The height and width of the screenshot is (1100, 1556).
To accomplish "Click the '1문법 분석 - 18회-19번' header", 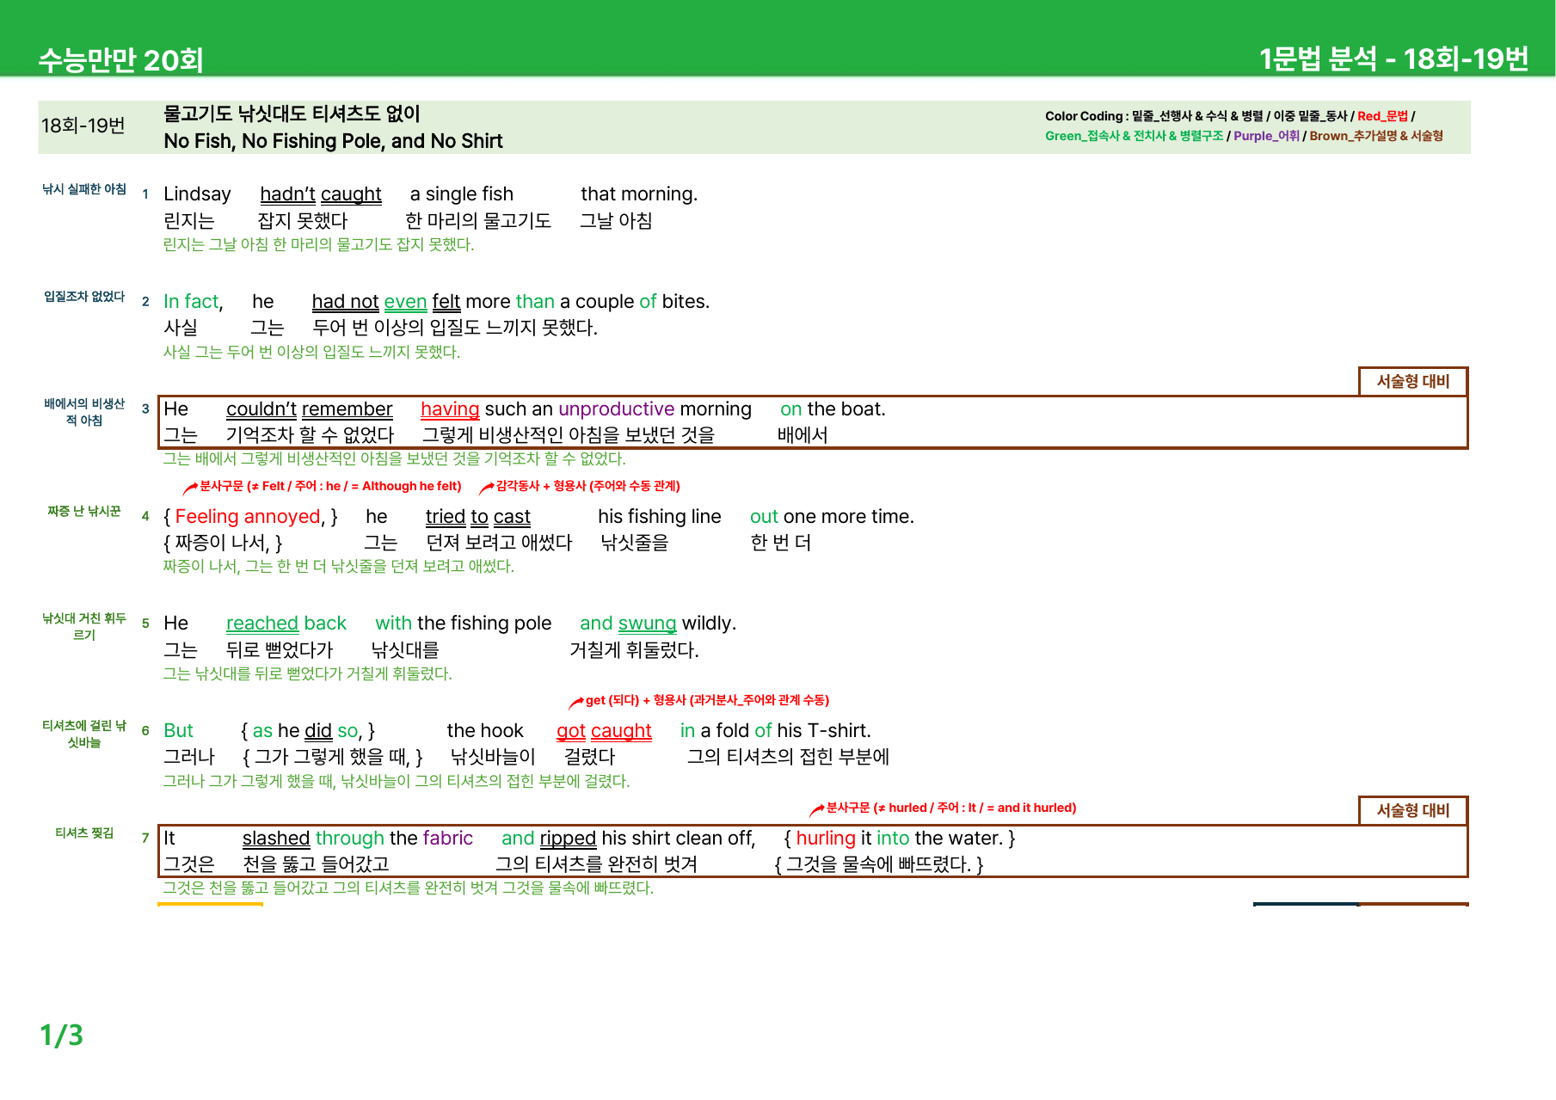I will 1393,58.
